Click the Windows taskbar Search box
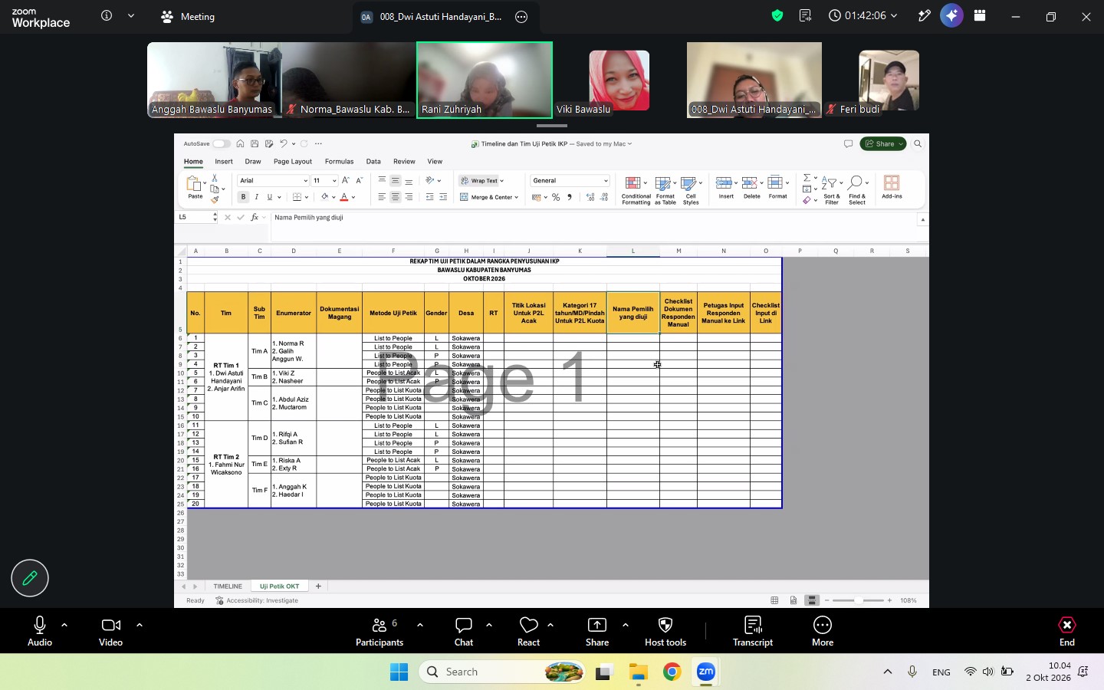 coord(502,672)
